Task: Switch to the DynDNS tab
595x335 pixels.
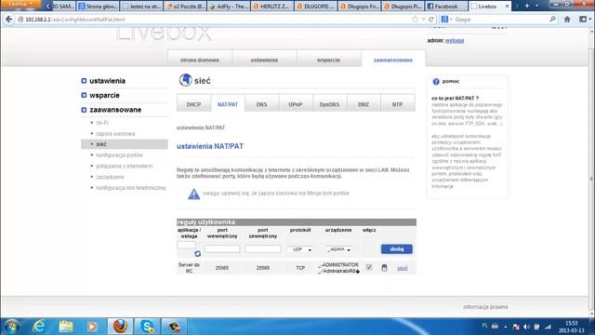Action: coord(329,104)
